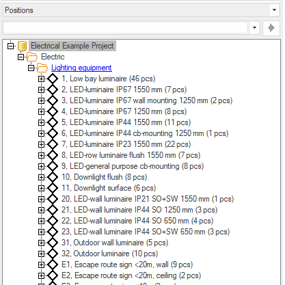The width and height of the screenshot is (285, 285).
Task: Select 21, LED-wall luminaire IP44 SO 1250 mm
Action: (x=139, y=210)
